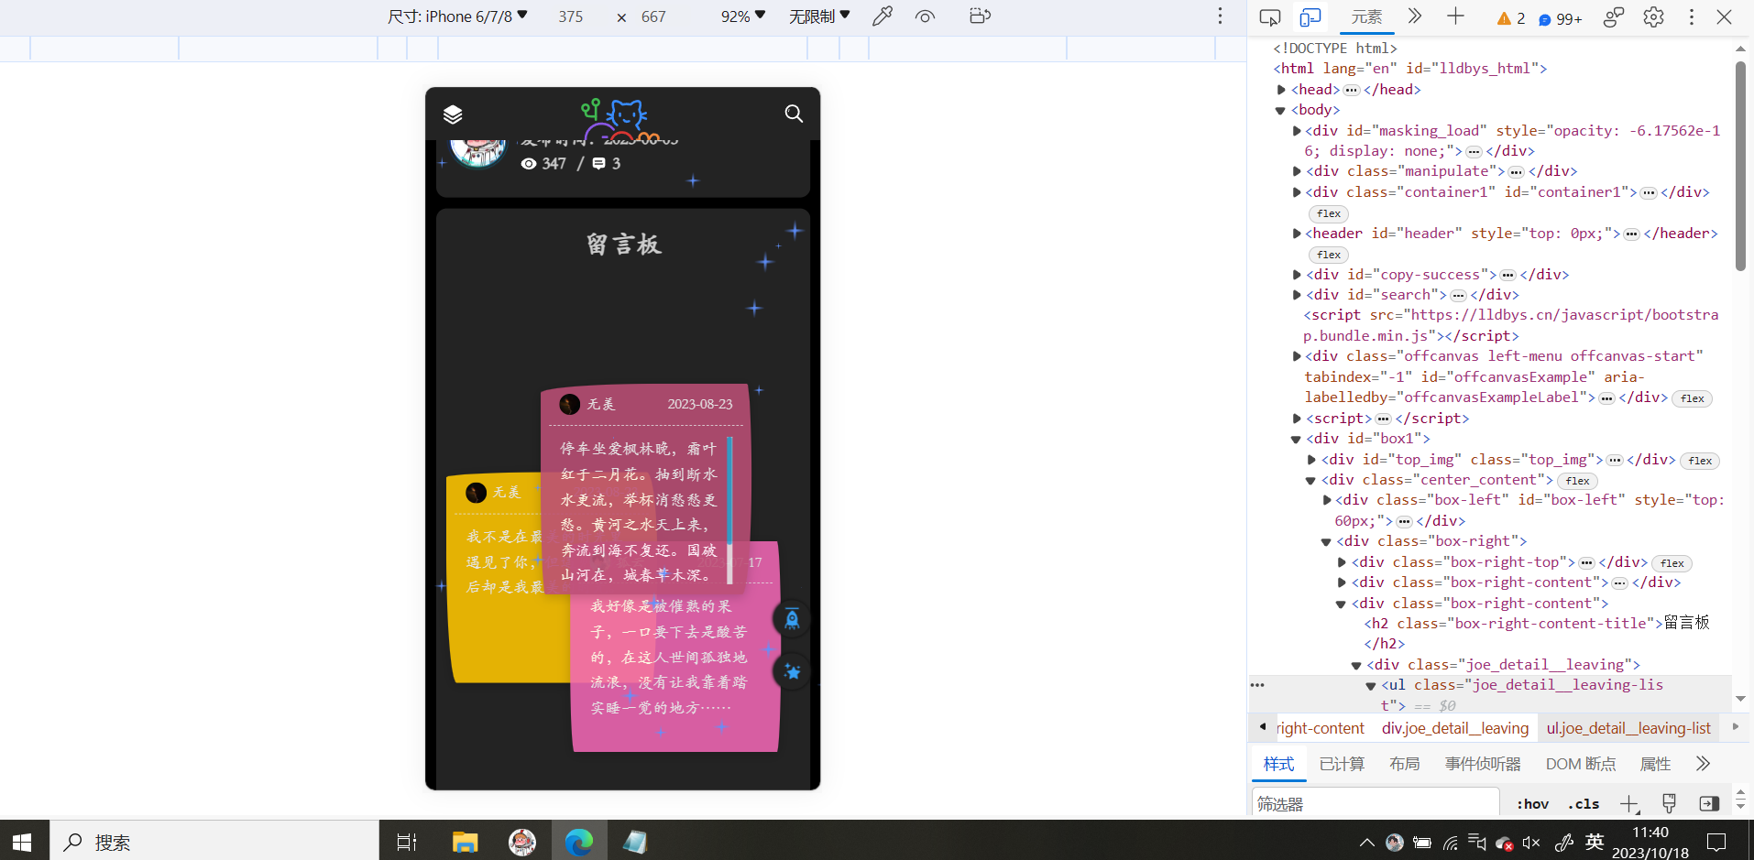
Task: Open the DevTools feedback icon
Action: point(1614,16)
